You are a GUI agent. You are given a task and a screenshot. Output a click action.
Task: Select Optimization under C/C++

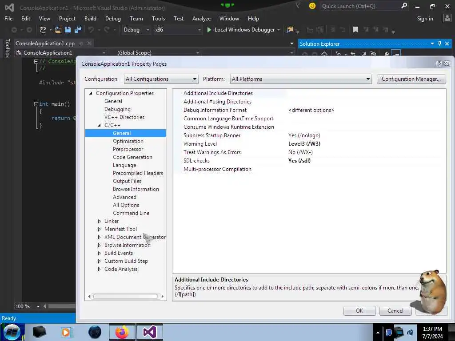point(128,141)
